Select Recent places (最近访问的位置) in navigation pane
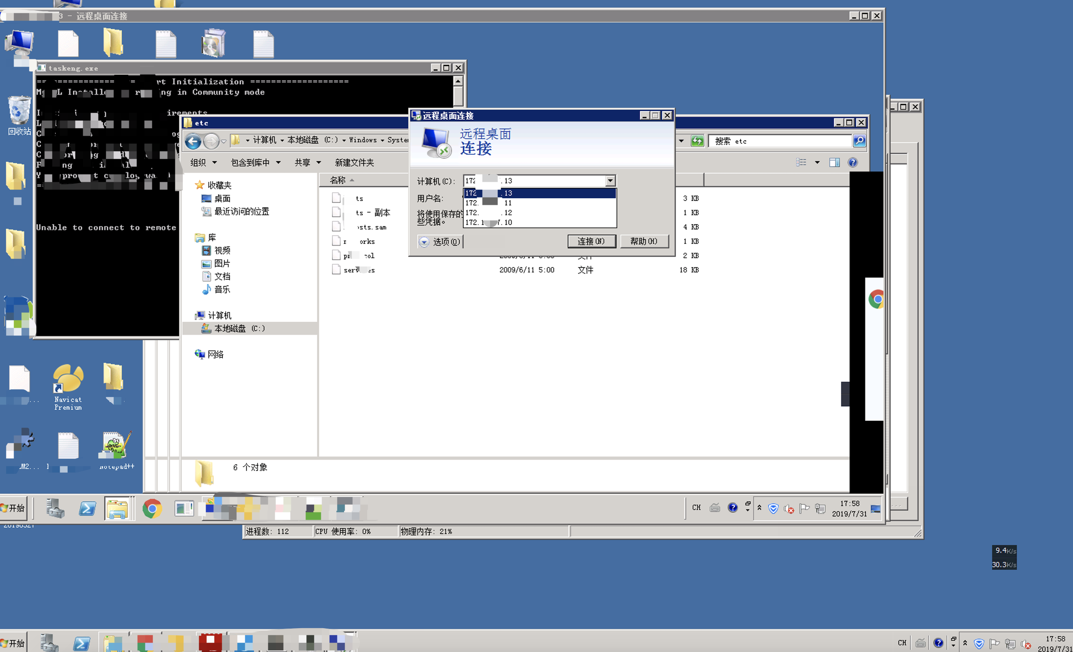The height and width of the screenshot is (652, 1073). [235, 212]
